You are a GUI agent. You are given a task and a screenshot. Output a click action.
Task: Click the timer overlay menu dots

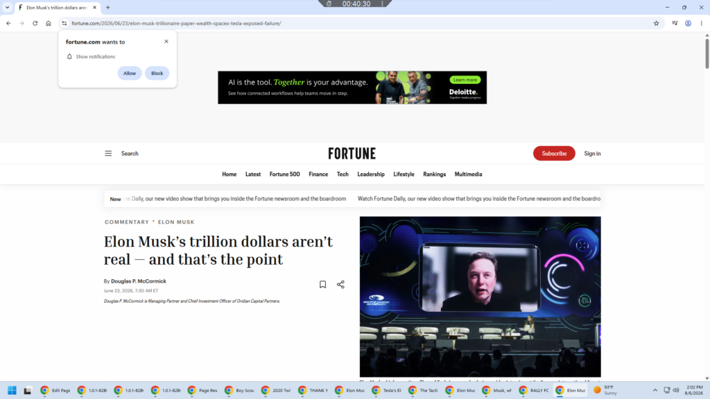pyautogui.click(x=382, y=3)
